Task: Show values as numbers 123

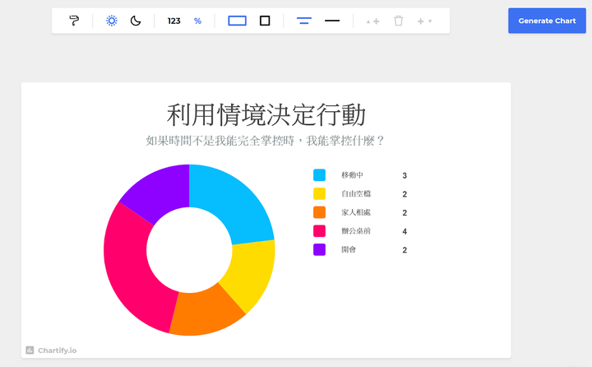Action: [x=174, y=21]
